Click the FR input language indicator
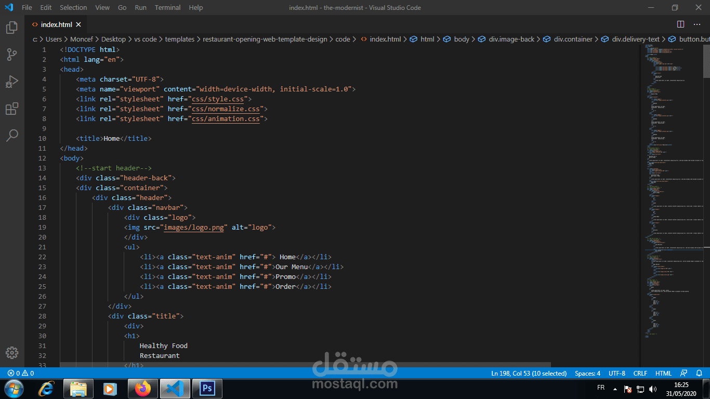This screenshot has width=710, height=399. [601, 388]
